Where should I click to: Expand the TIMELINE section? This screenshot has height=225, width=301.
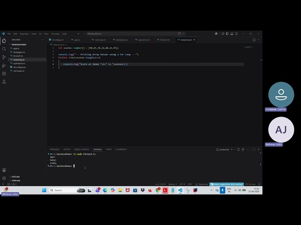(x=16, y=180)
